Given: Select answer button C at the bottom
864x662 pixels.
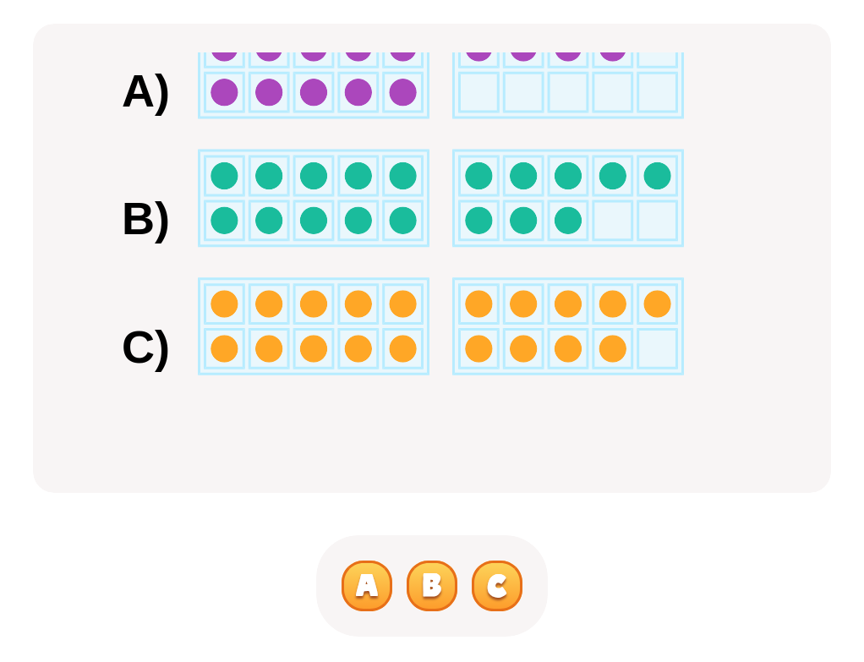Looking at the screenshot, I should (496, 585).
